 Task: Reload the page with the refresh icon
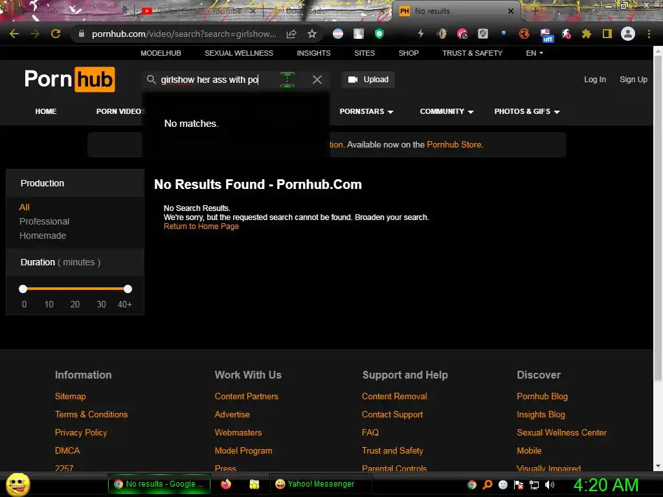pyautogui.click(x=56, y=34)
